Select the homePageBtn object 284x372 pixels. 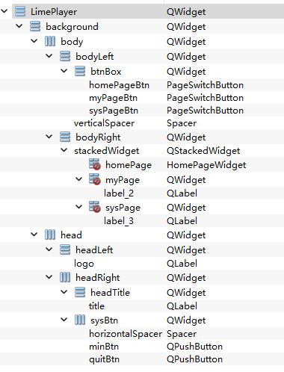pos(119,85)
